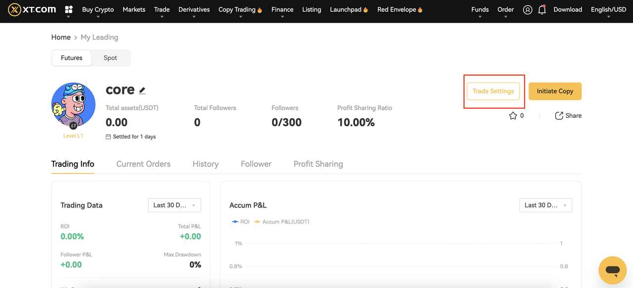Image resolution: width=633 pixels, height=288 pixels.
Task: Open the apps grid menu icon
Action: pyautogui.click(x=69, y=9)
